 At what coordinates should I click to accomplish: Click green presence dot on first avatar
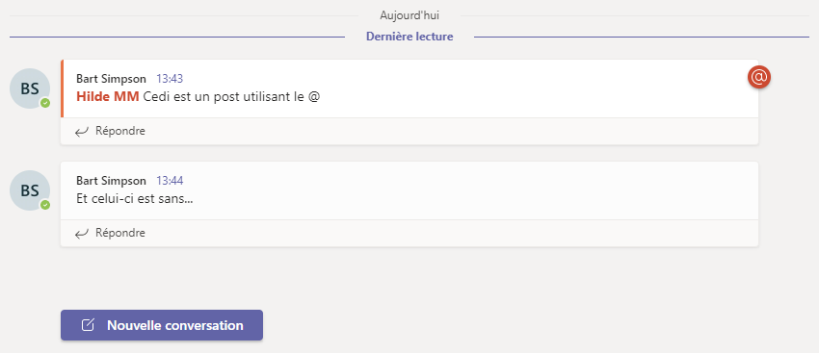(45, 103)
